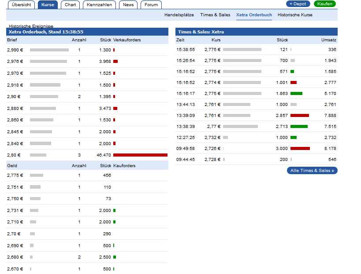Screen dimensions: 361x274
Task: Open the Übersicht tab
Action: tap(21, 4)
